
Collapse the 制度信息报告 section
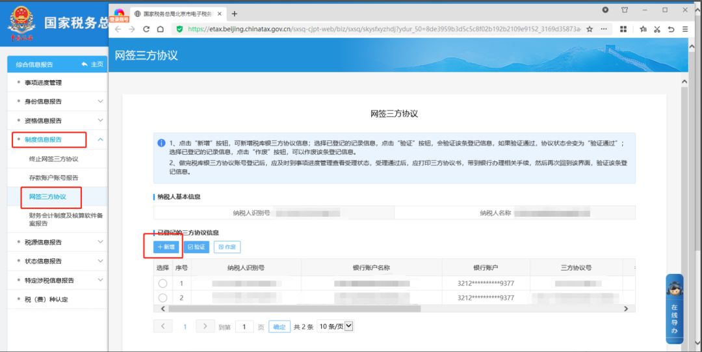point(100,139)
